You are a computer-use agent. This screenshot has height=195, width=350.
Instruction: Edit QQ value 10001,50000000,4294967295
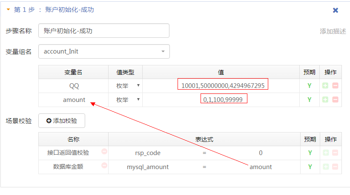[x=223, y=86]
